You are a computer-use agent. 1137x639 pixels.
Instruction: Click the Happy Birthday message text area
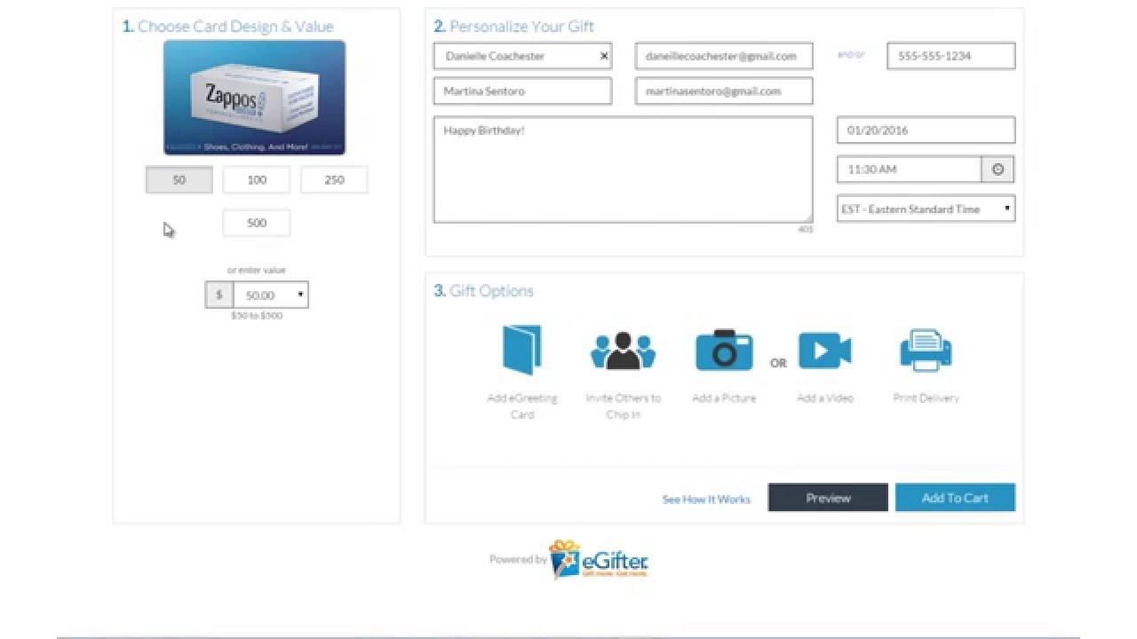point(623,170)
